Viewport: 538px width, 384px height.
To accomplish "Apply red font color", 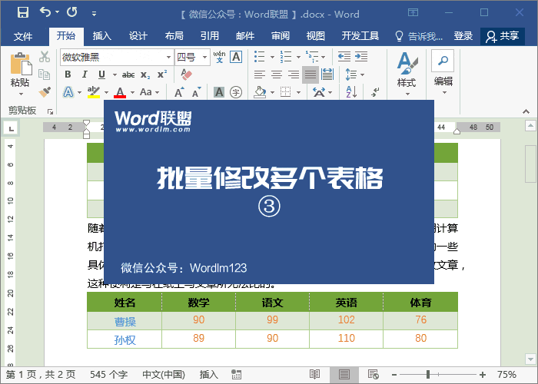I will coord(120,92).
